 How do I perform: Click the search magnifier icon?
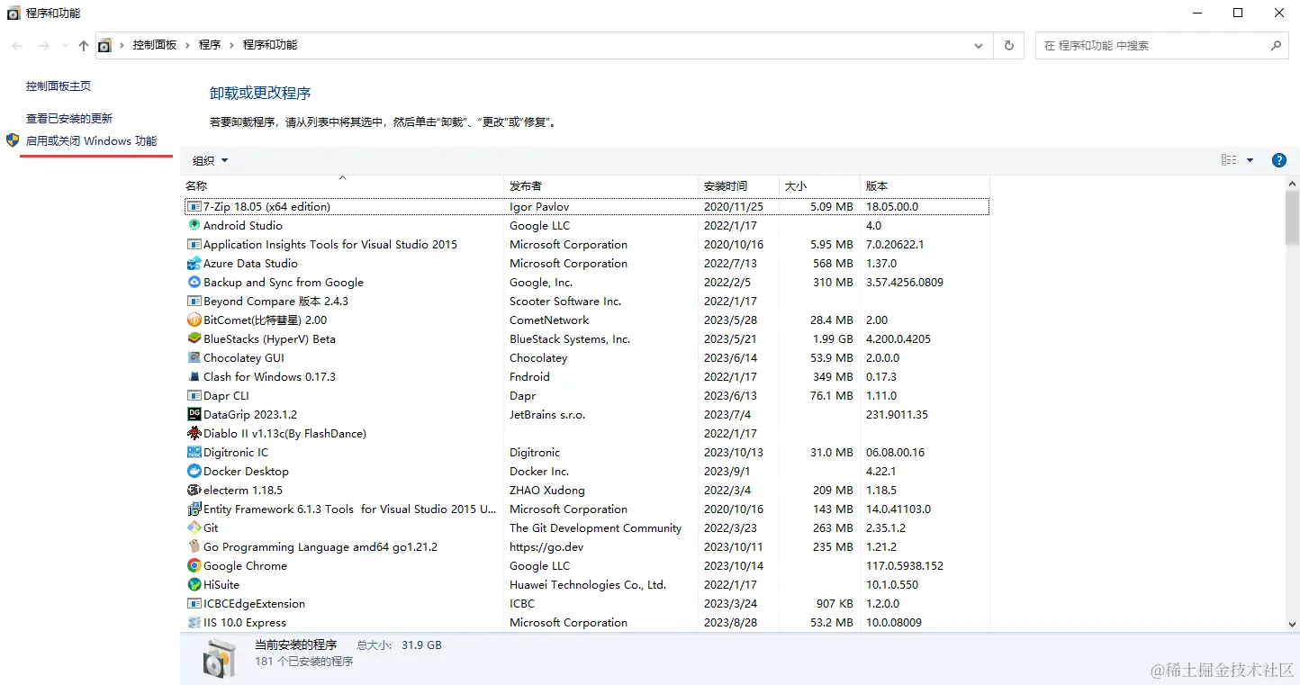pos(1276,46)
